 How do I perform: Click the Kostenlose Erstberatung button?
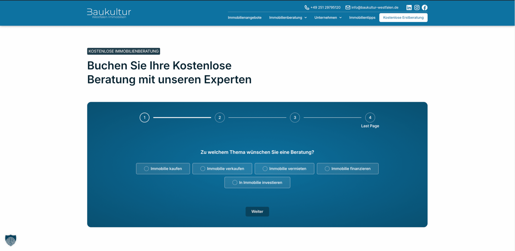click(x=403, y=18)
